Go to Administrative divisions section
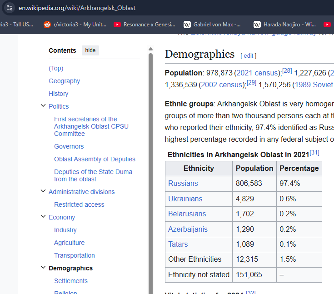 tap(82, 192)
